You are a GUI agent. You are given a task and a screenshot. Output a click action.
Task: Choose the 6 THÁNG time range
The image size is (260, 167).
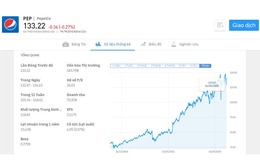170,66
